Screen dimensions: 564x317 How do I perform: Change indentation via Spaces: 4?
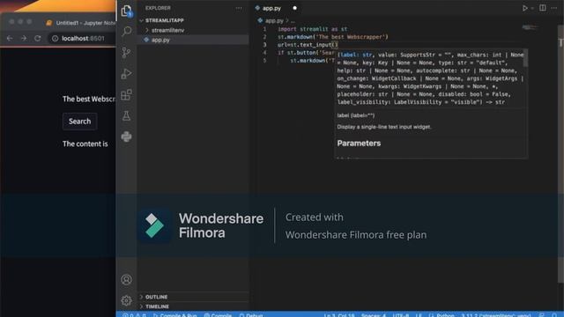pos(374,315)
